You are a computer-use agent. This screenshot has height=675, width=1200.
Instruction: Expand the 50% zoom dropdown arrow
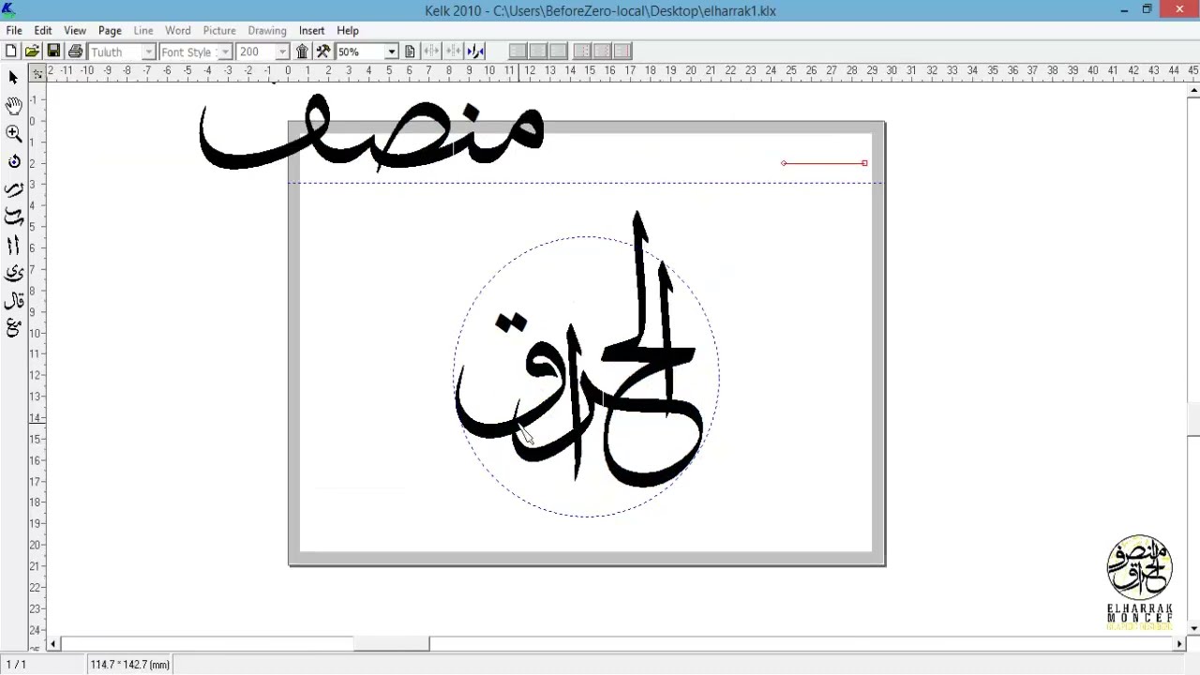[392, 52]
